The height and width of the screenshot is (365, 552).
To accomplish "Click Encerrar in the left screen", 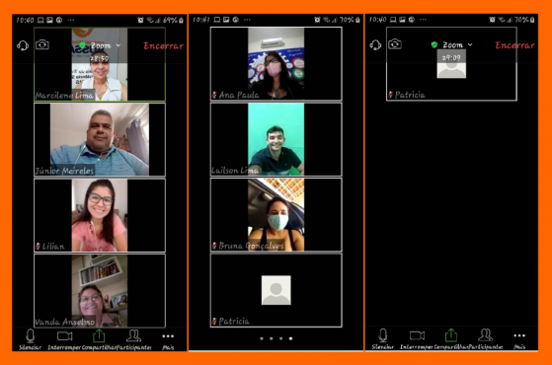I will click(163, 45).
